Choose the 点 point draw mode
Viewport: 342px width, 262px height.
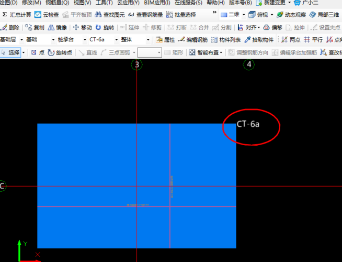[38, 53]
